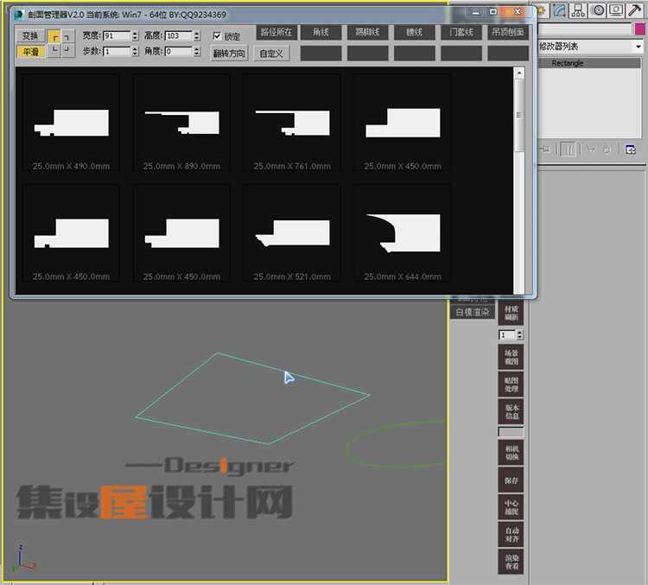Click into the 角度 angle field
This screenshot has height=585, width=648.
pos(179,51)
